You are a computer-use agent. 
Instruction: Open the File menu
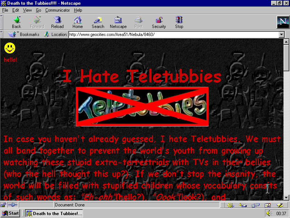click(x=5, y=10)
